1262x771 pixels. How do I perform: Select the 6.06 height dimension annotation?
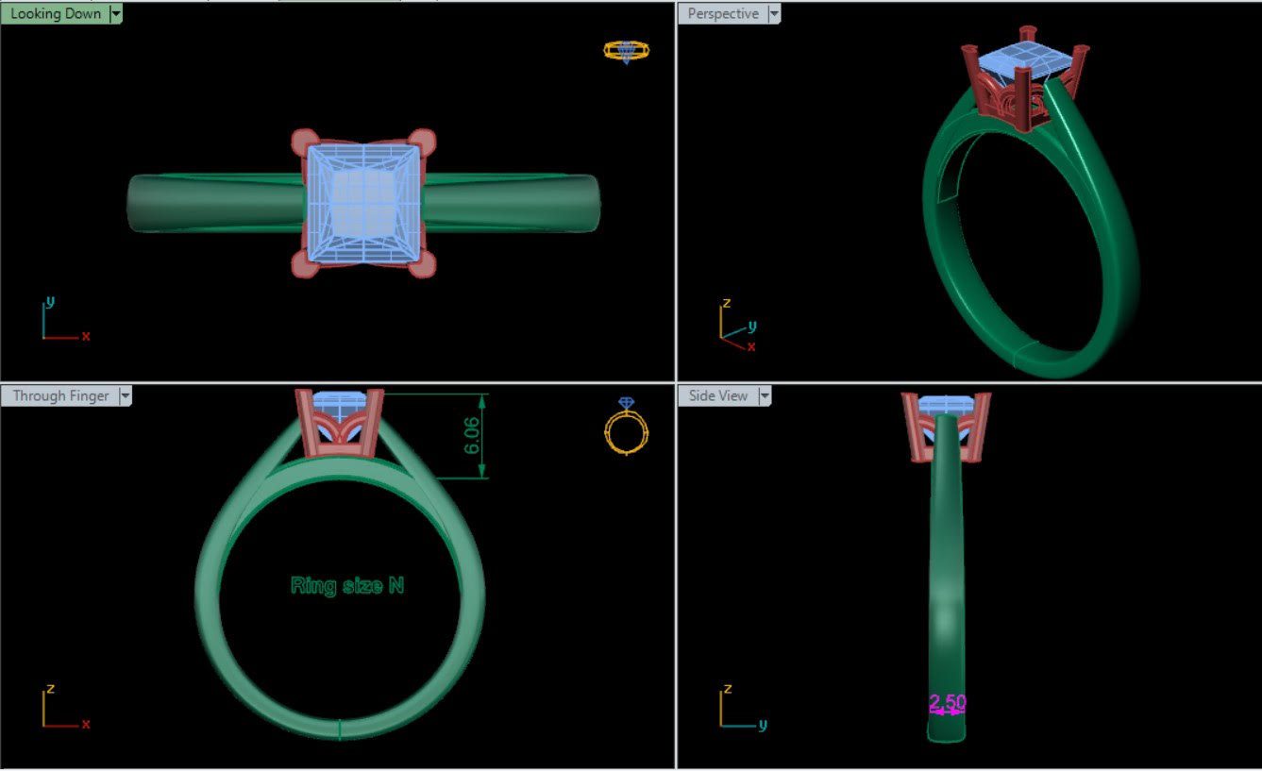click(x=474, y=435)
